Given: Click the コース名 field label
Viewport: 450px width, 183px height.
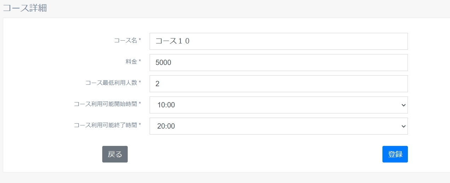Looking at the screenshot, I should point(127,40).
